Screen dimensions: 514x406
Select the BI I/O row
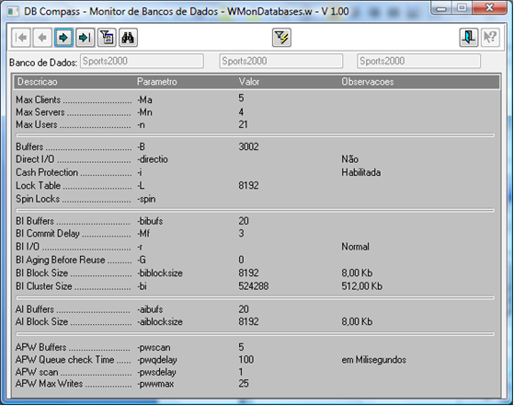click(256, 247)
